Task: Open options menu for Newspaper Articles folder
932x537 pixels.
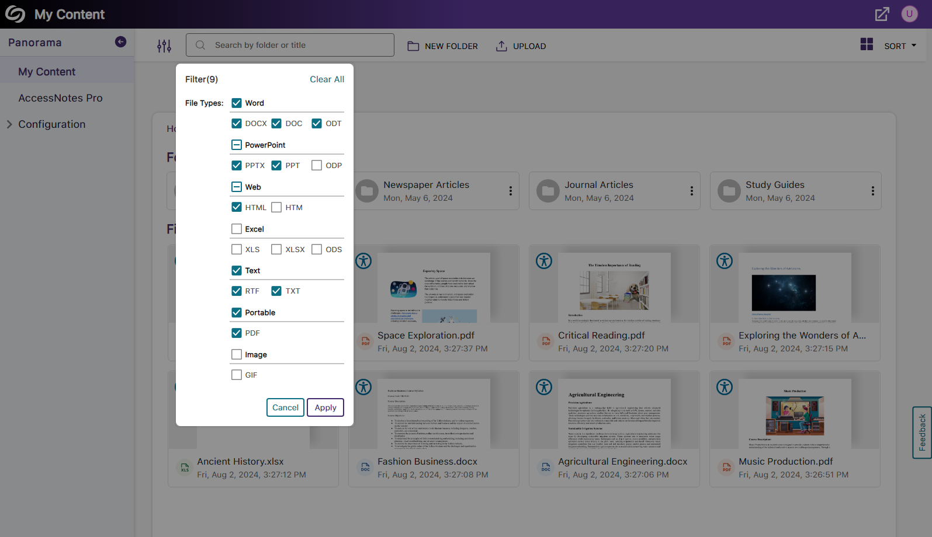Action: pos(510,191)
